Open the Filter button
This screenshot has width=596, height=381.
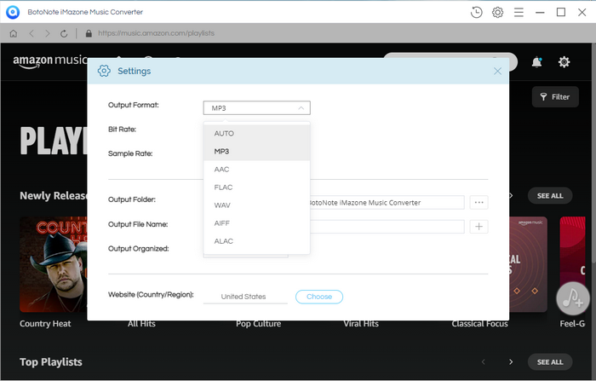pyautogui.click(x=555, y=97)
